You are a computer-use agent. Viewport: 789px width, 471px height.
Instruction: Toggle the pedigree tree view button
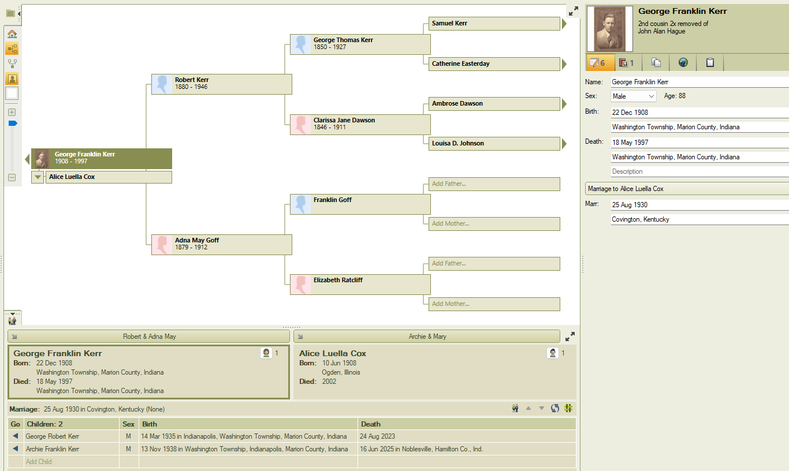(12, 49)
